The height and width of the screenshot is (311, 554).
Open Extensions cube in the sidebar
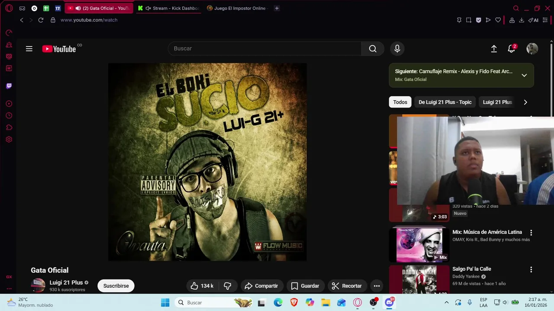[x=9, y=127]
